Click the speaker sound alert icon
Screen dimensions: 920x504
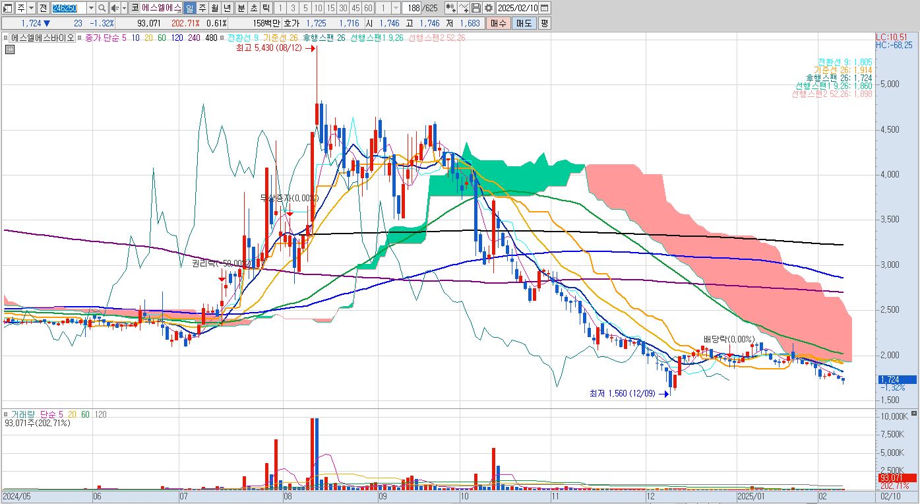click(114, 8)
